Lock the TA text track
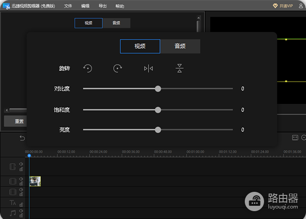The image size is (306, 219). tap(21, 205)
